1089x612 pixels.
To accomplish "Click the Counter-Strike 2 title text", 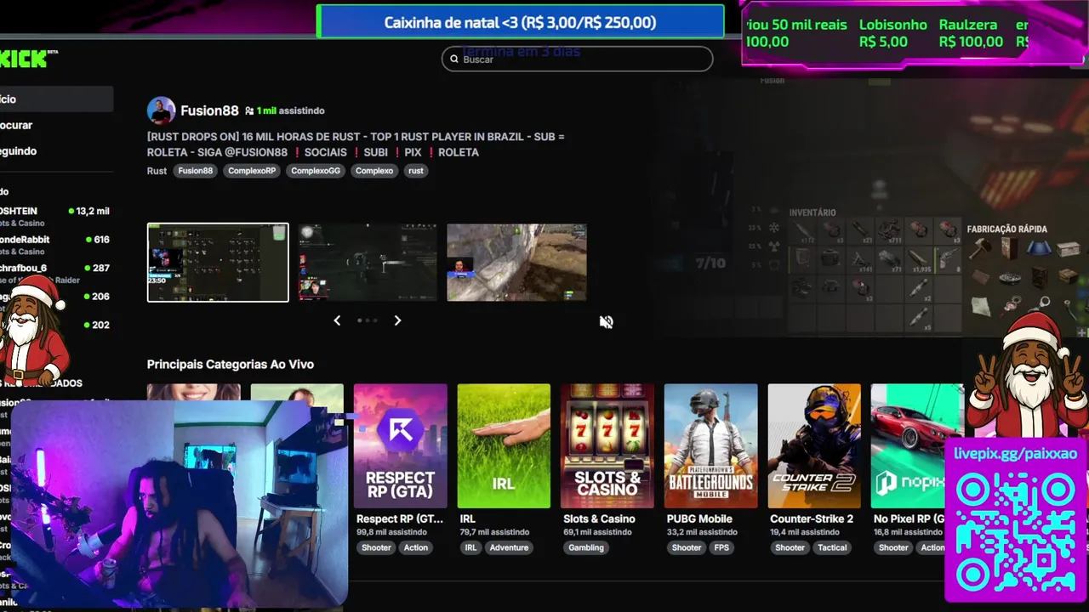I will click(x=812, y=518).
